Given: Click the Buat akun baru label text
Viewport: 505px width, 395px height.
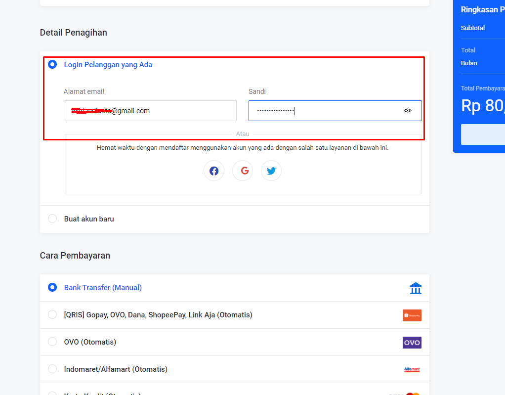Looking at the screenshot, I should (89, 219).
